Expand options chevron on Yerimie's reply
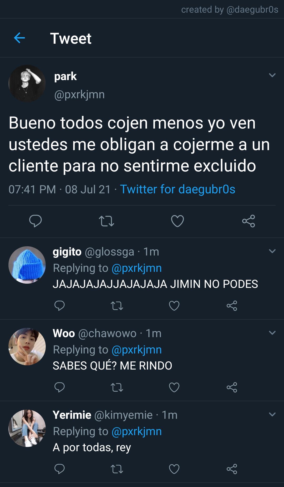The width and height of the screenshot is (284, 487). pos(272,414)
